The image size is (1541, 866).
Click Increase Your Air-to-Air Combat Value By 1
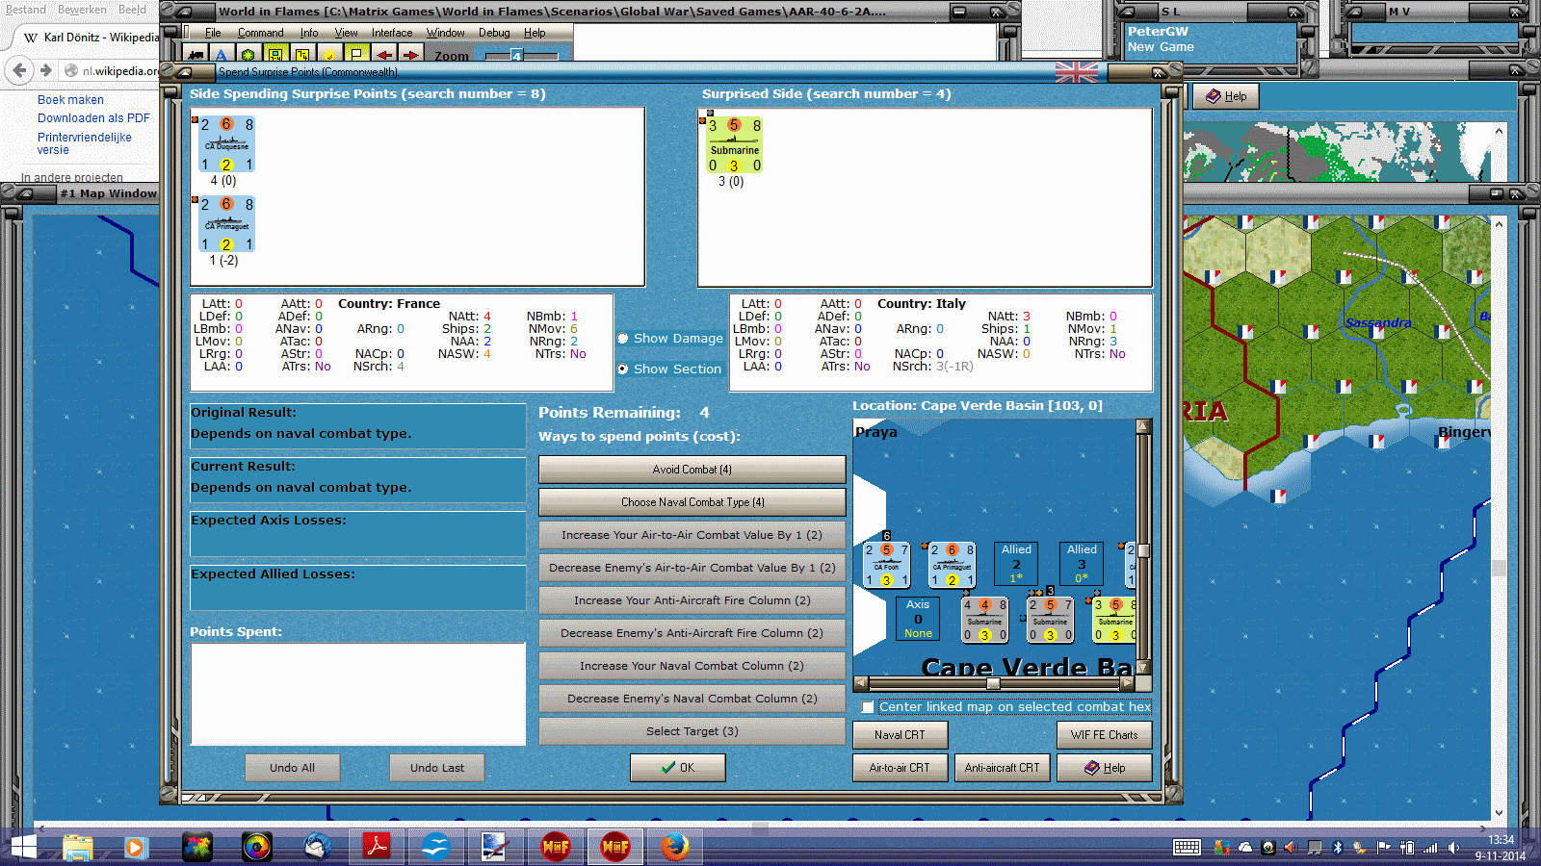(x=692, y=535)
